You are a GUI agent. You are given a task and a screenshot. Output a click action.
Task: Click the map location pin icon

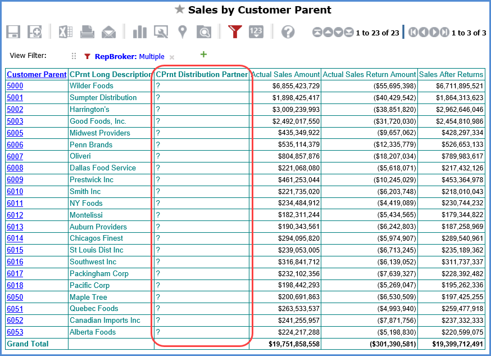tap(182, 32)
